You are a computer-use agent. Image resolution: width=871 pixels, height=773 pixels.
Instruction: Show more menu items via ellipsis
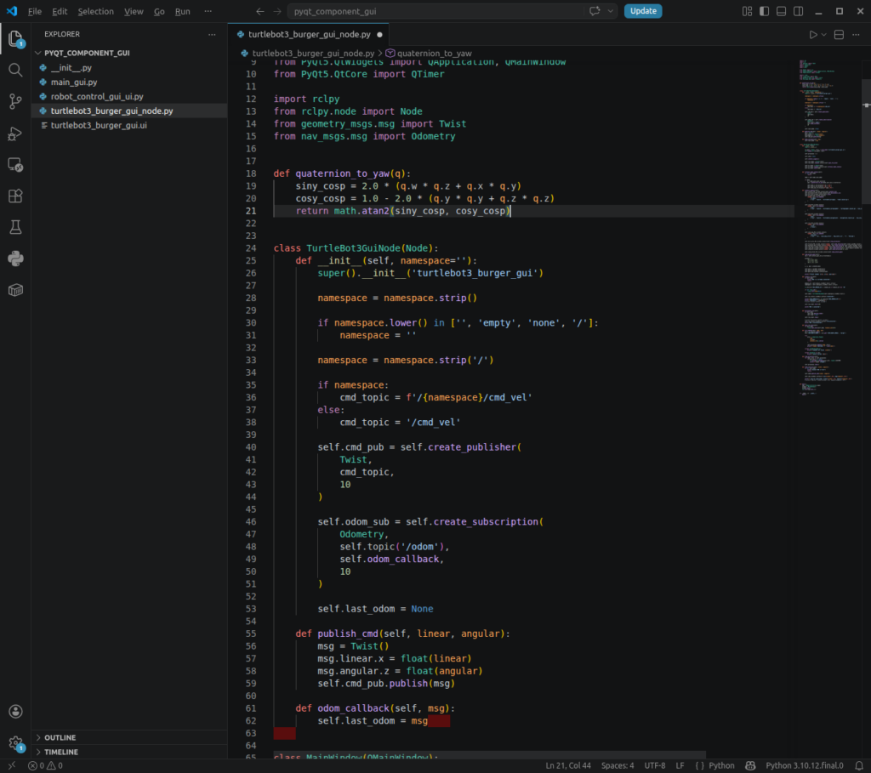tap(208, 11)
